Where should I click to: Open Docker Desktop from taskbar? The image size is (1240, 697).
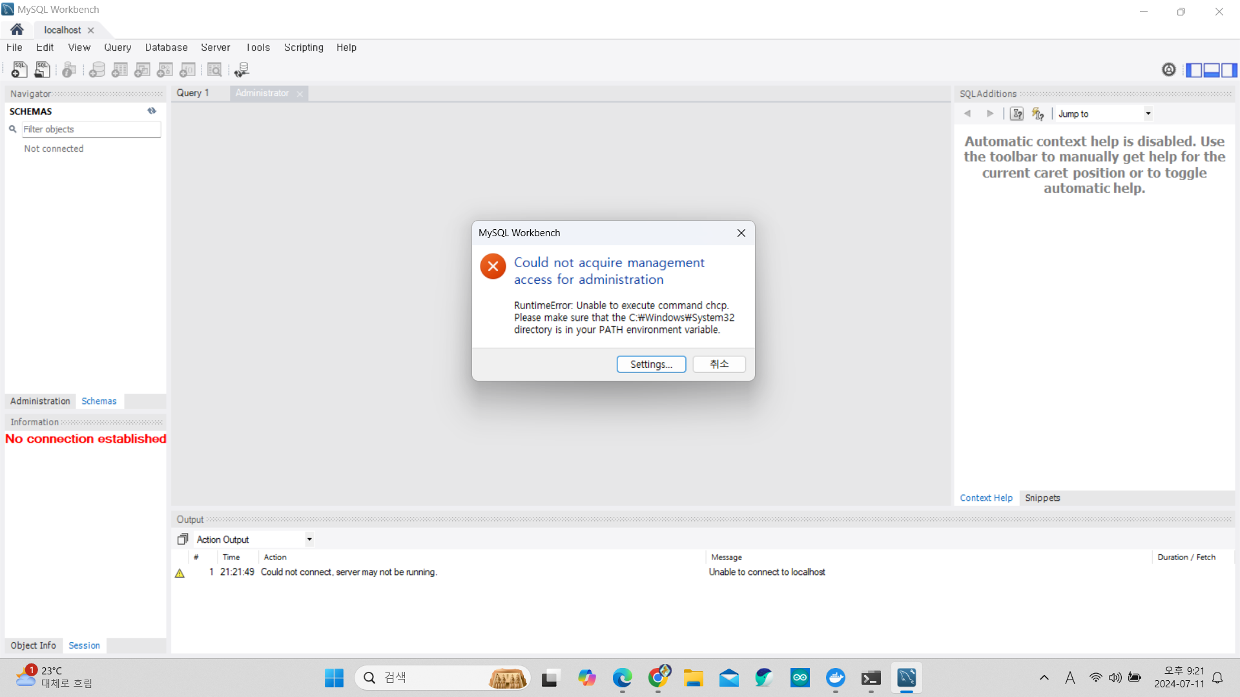[x=836, y=678]
